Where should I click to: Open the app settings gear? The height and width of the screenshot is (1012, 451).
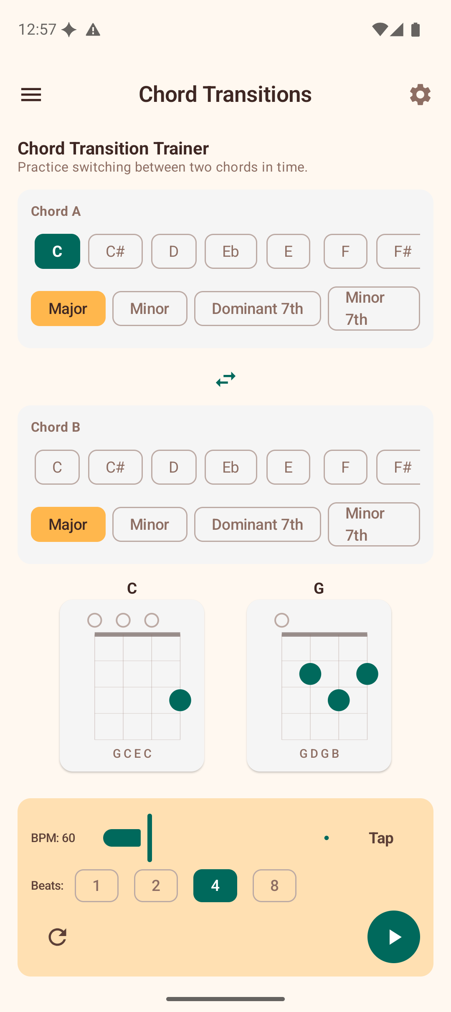coord(420,94)
